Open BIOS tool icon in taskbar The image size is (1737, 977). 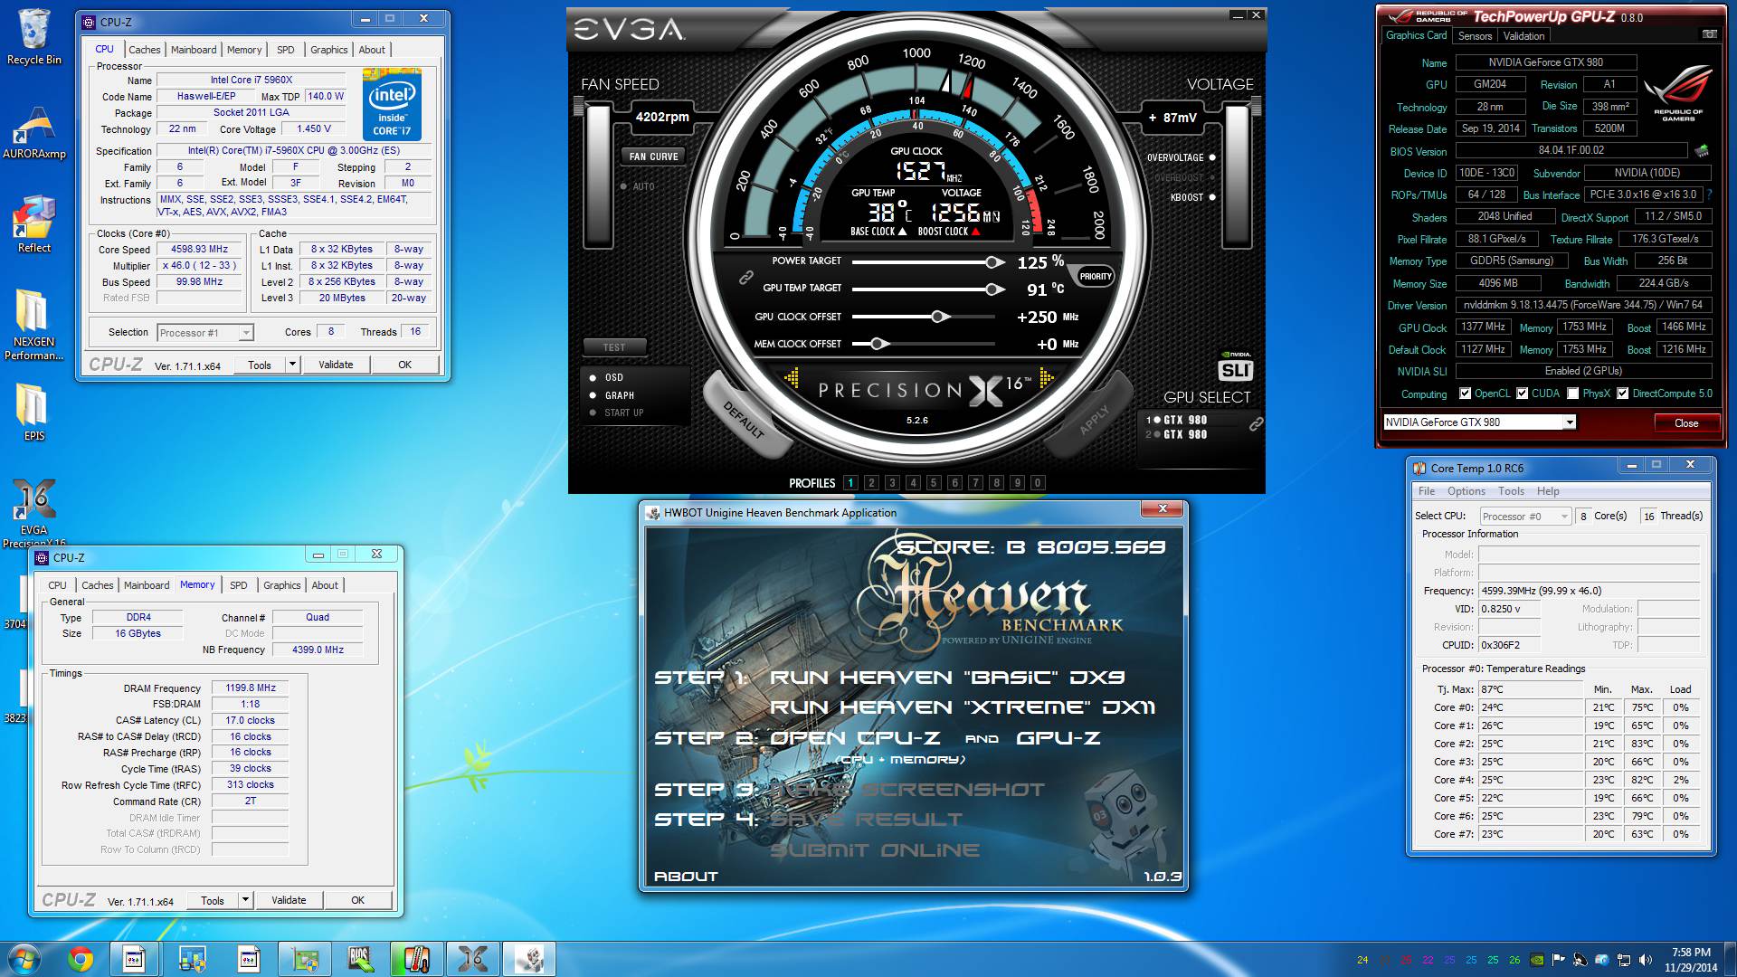[x=361, y=959]
